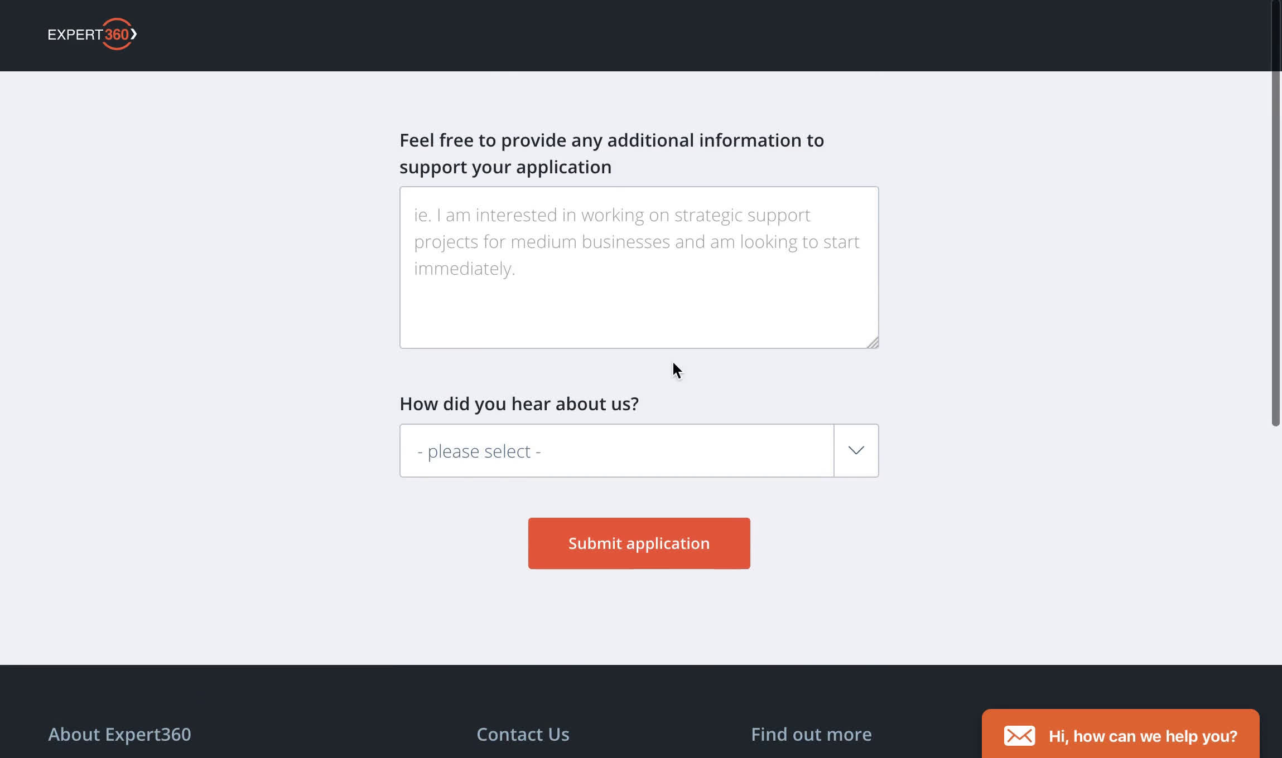Click the Expert360 logo in header
The width and height of the screenshot is (1282, 758).
[x=92, y=34]
